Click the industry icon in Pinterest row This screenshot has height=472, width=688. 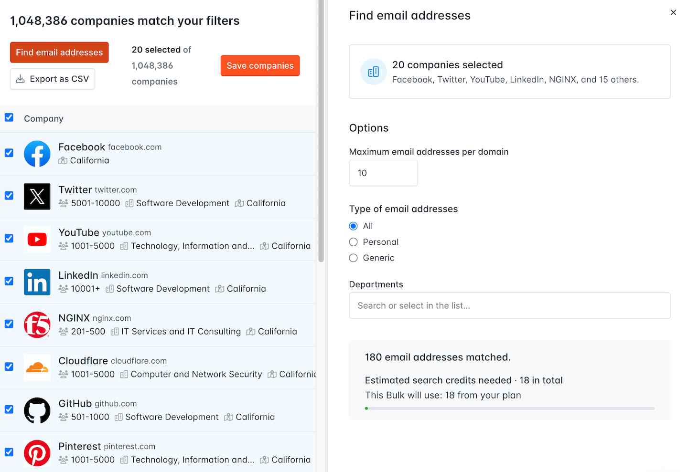(x=124, y=460)
